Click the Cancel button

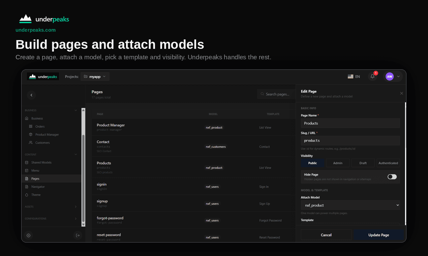pos(326,235)
